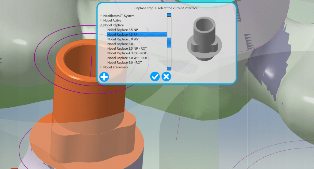Cancel with the blue X button

click(166, 76)
